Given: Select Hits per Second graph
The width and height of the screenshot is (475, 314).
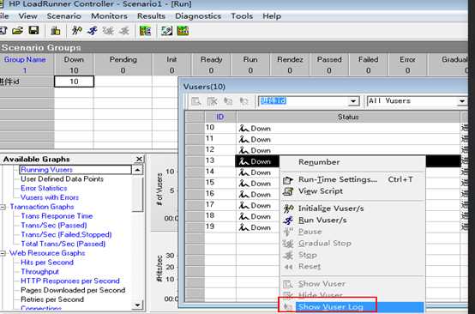Looking at the screenshot, I should 47,263.
